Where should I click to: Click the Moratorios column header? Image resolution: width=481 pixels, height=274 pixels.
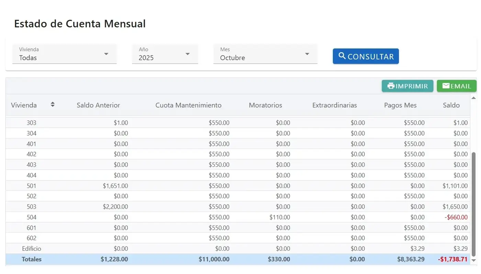coord(265,105)
